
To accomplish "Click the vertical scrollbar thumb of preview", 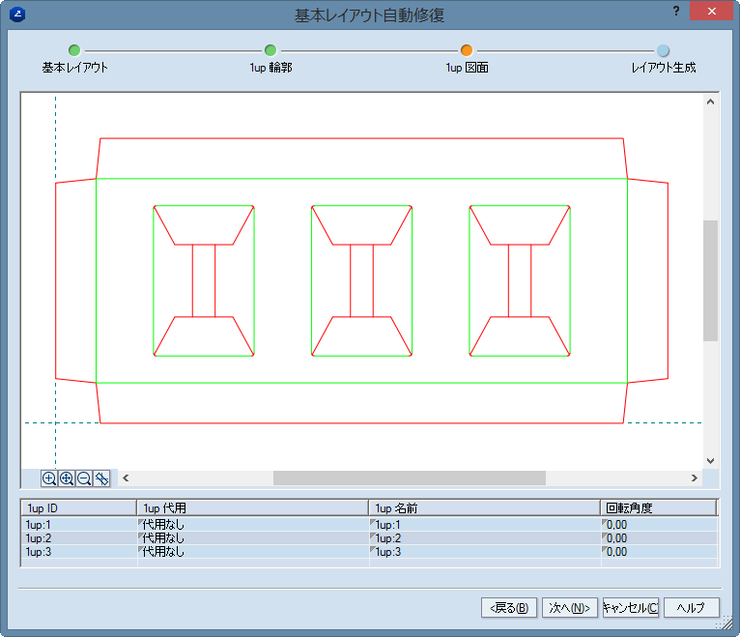I will 710,280.
